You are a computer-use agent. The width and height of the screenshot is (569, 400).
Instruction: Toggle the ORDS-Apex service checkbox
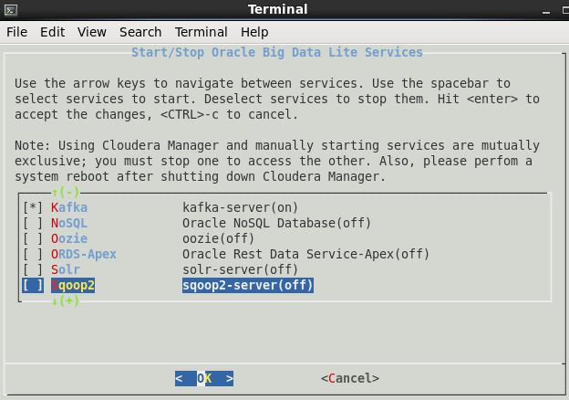click(33, 254)
